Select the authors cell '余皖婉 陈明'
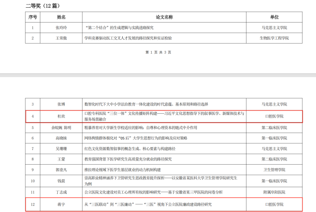The height and width of the screenshot is (212, 316). (61, 128)
